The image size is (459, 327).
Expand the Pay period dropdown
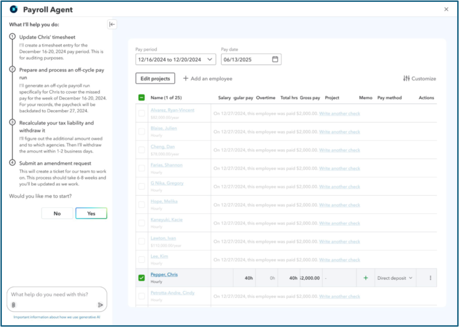pyautogui.click(x=210, y=59)
